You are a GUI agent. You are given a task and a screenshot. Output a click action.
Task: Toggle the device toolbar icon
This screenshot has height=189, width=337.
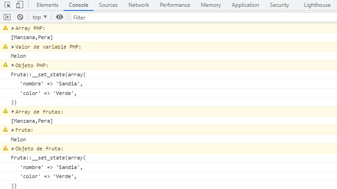click(20, 5)
